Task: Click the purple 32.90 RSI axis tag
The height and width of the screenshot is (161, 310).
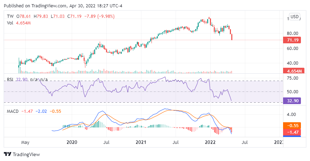Action: (292, 101)
